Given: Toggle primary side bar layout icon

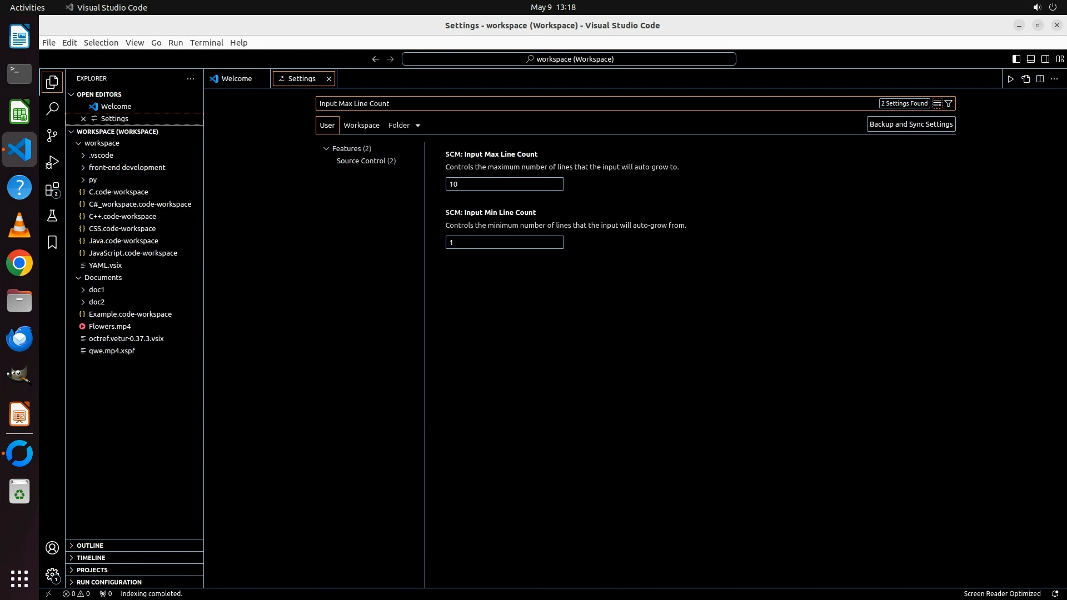Looking at the screenshot, I should coord(1016,59).
